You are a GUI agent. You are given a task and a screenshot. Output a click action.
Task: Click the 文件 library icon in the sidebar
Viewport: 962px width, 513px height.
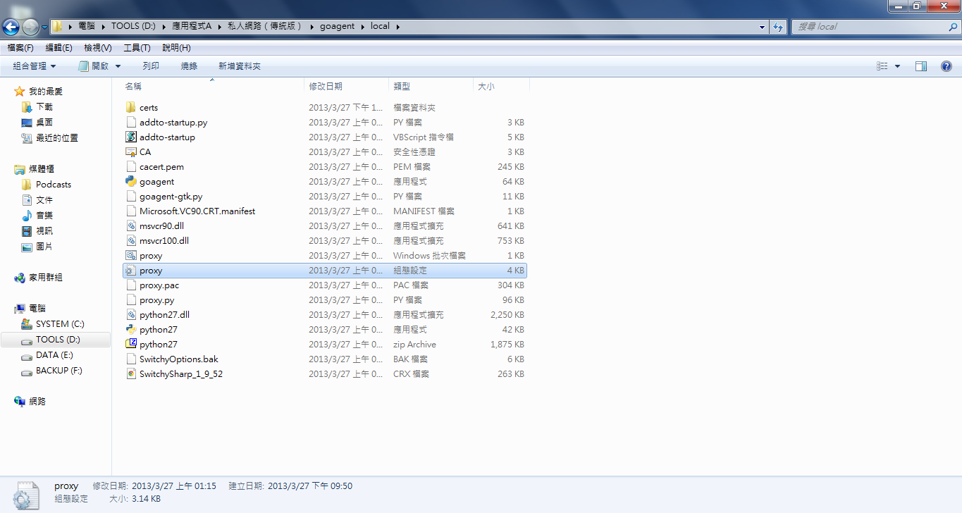click(27, 200)
